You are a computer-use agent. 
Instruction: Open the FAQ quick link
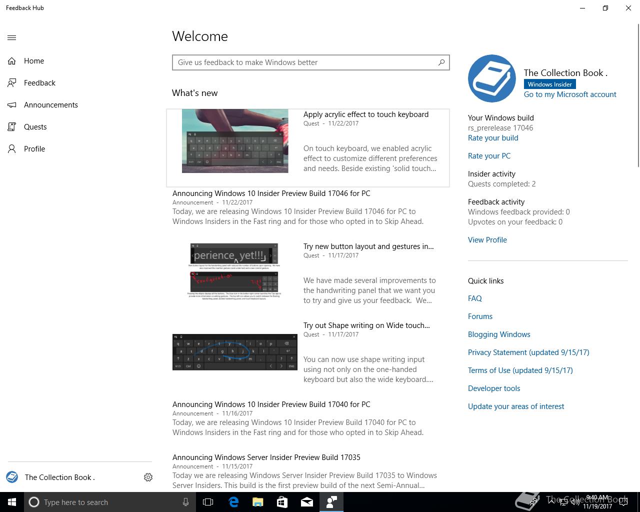pos(475,298)
